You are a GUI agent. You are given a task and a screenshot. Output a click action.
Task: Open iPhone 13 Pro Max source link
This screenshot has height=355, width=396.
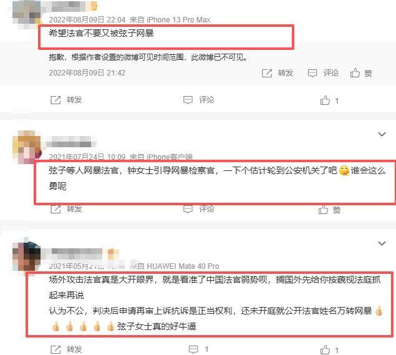(x=178, y=20)
